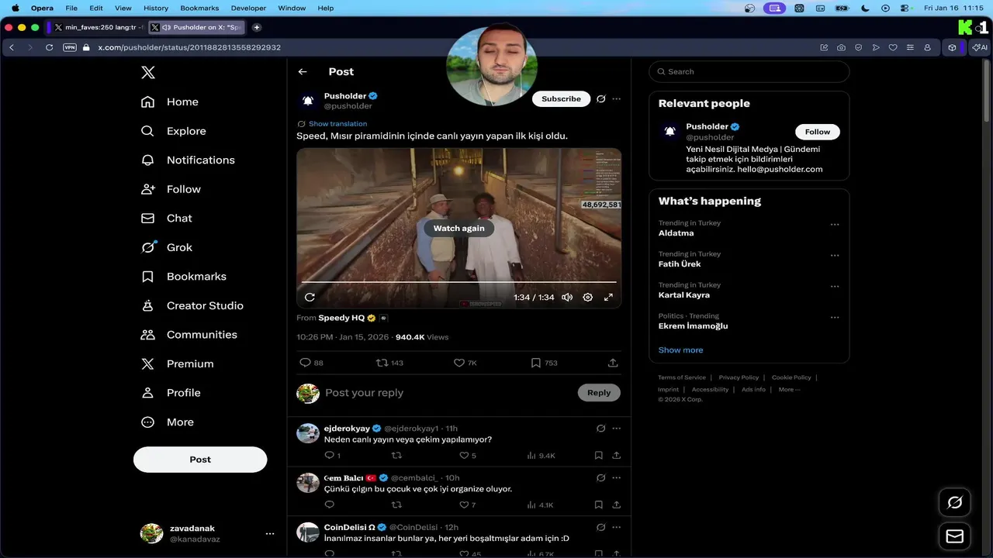Open Bookmarks in the sidebar
This screenshot has height=558, width=993.
(183, 277)
